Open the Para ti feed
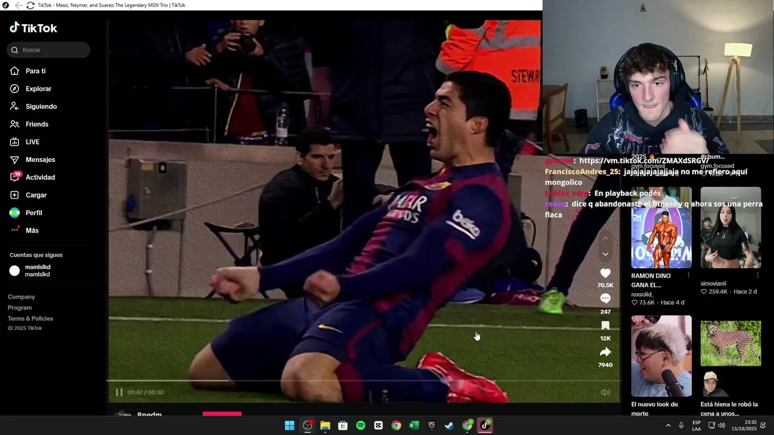The width and height of the screenshot is (774, 435). (x=28, y=71)
